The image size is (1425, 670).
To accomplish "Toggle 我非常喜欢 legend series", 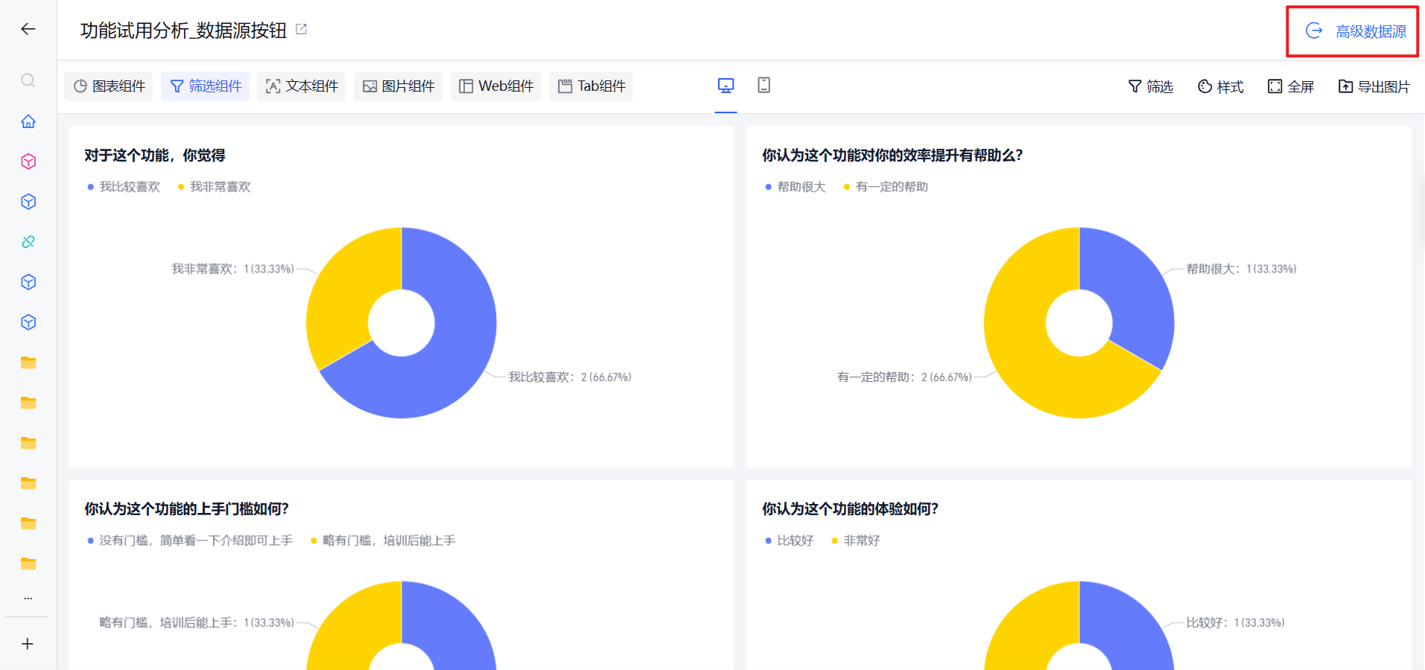I will coord(214,187).
